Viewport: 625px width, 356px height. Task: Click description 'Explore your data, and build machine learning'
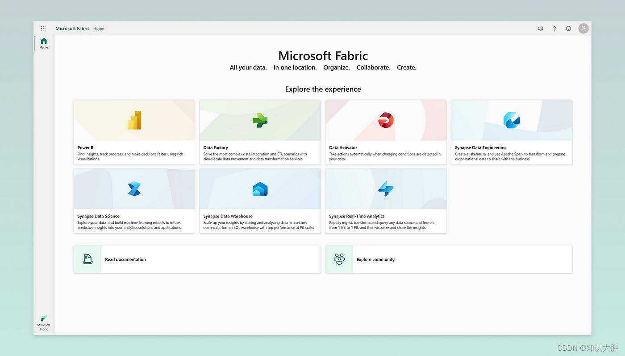click(129, 225)
